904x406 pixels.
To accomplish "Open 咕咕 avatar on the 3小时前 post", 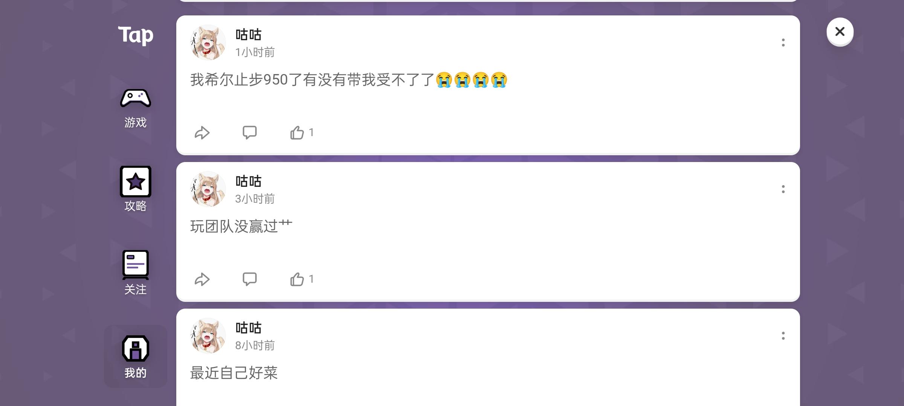I will 208,189.
